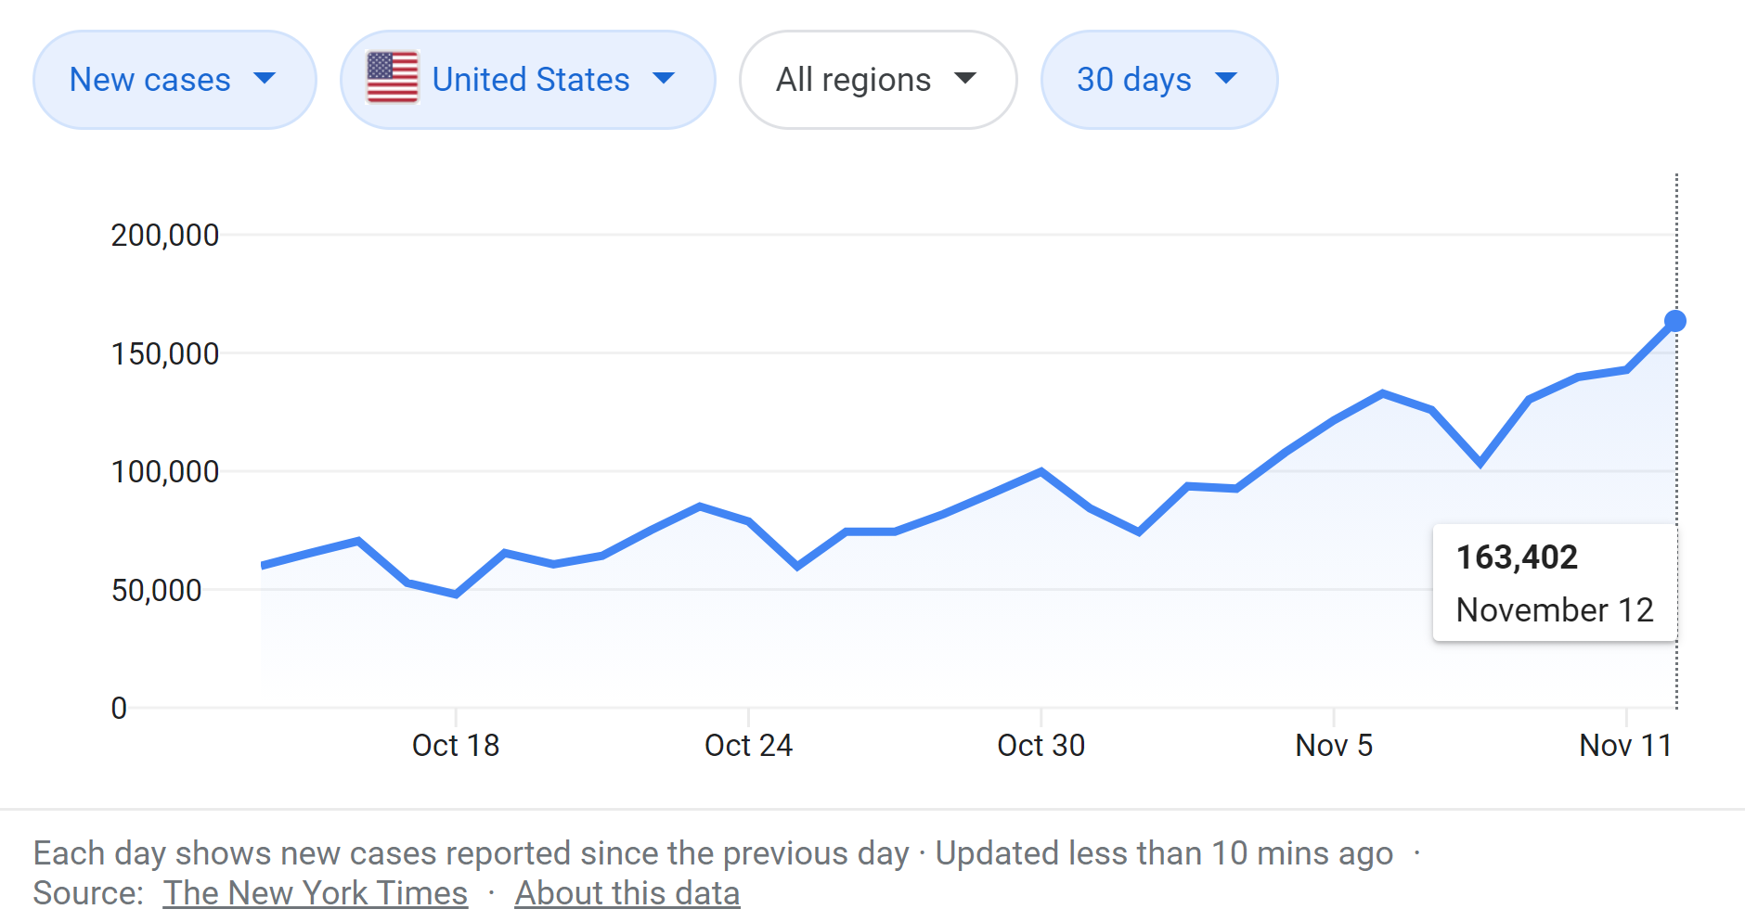Click the All regions dropdown arrow

(965, 79)
